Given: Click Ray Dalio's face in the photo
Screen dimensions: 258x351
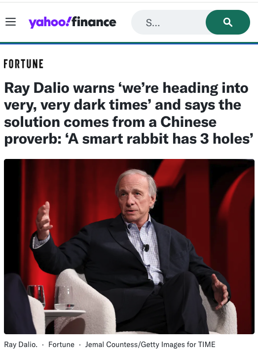Looking at the screenshot, I should click(134, 198).
